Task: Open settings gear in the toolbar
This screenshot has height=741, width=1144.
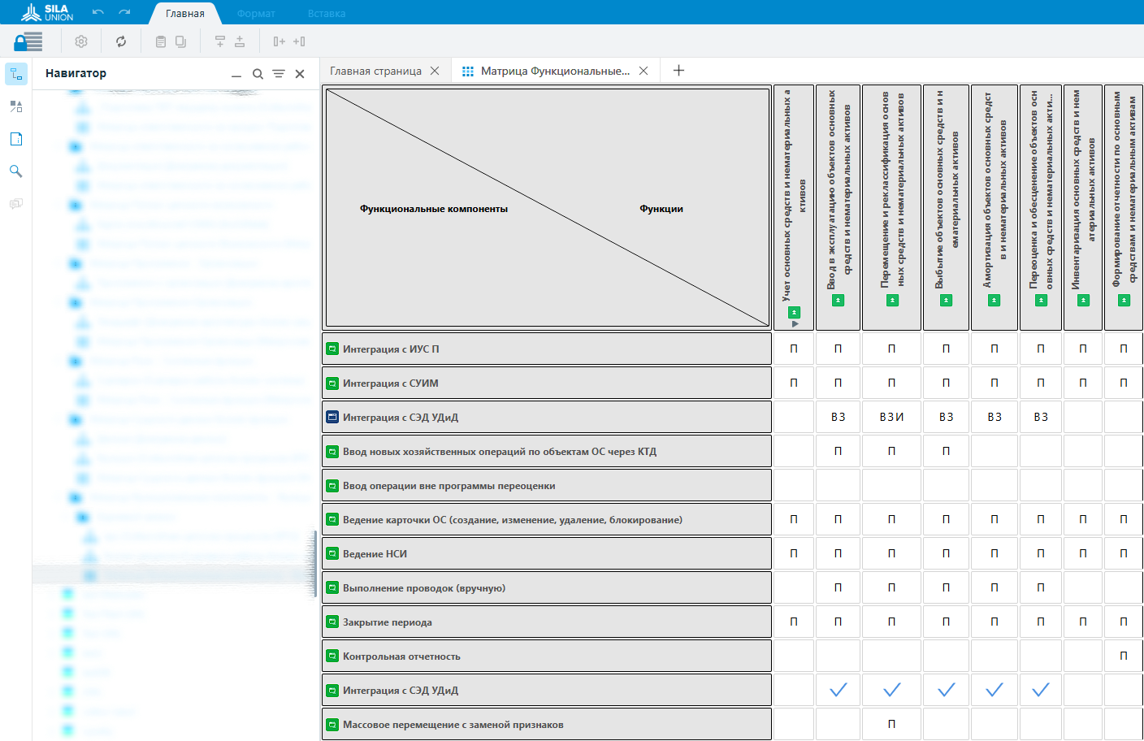Action: click(81, 41)
